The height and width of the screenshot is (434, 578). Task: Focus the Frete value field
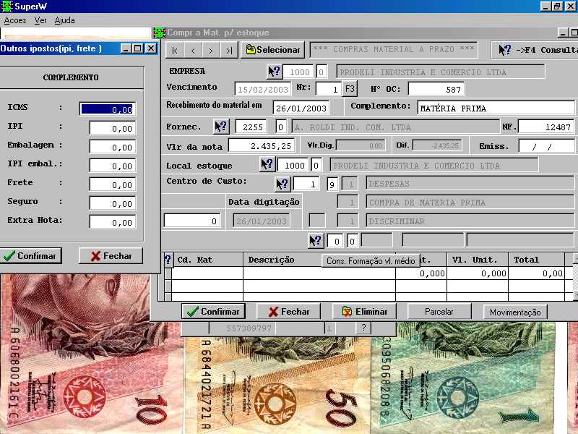113,185
